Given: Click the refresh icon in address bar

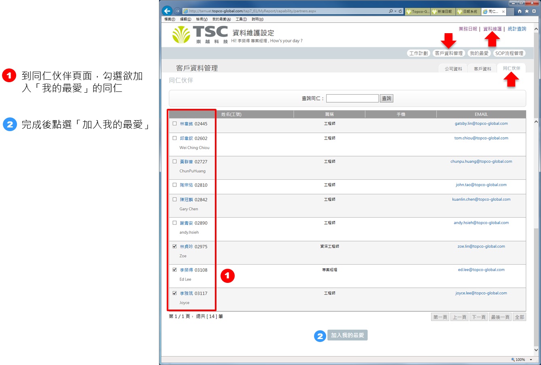Looking at the screenshot, I should click(x=401, y=11).
